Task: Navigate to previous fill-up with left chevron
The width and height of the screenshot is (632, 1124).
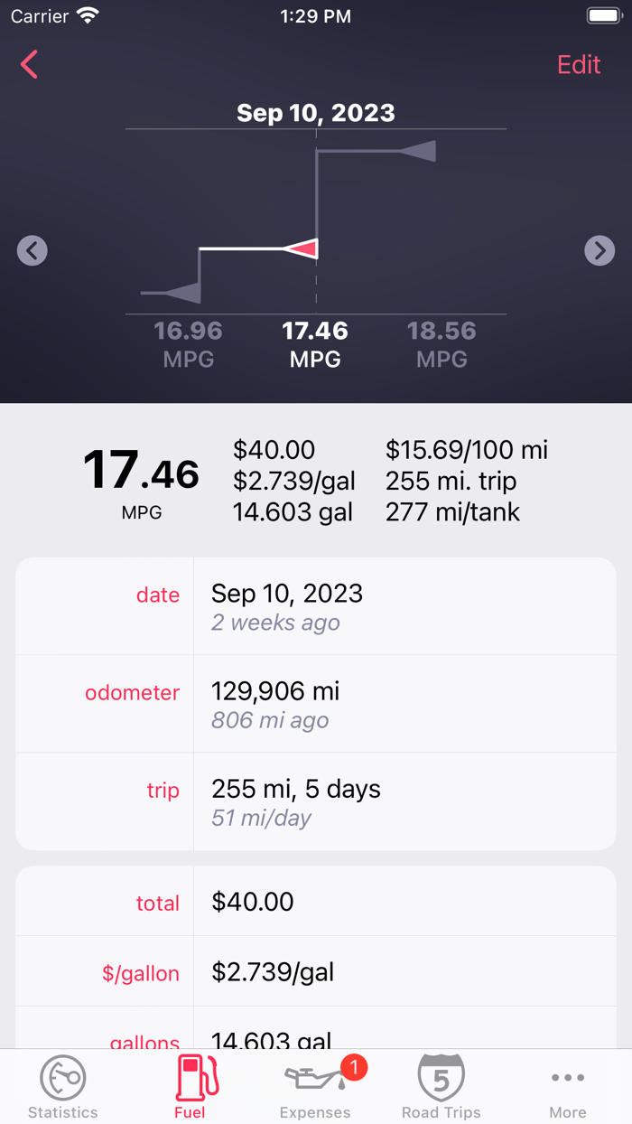Action: tap(33, 250)
